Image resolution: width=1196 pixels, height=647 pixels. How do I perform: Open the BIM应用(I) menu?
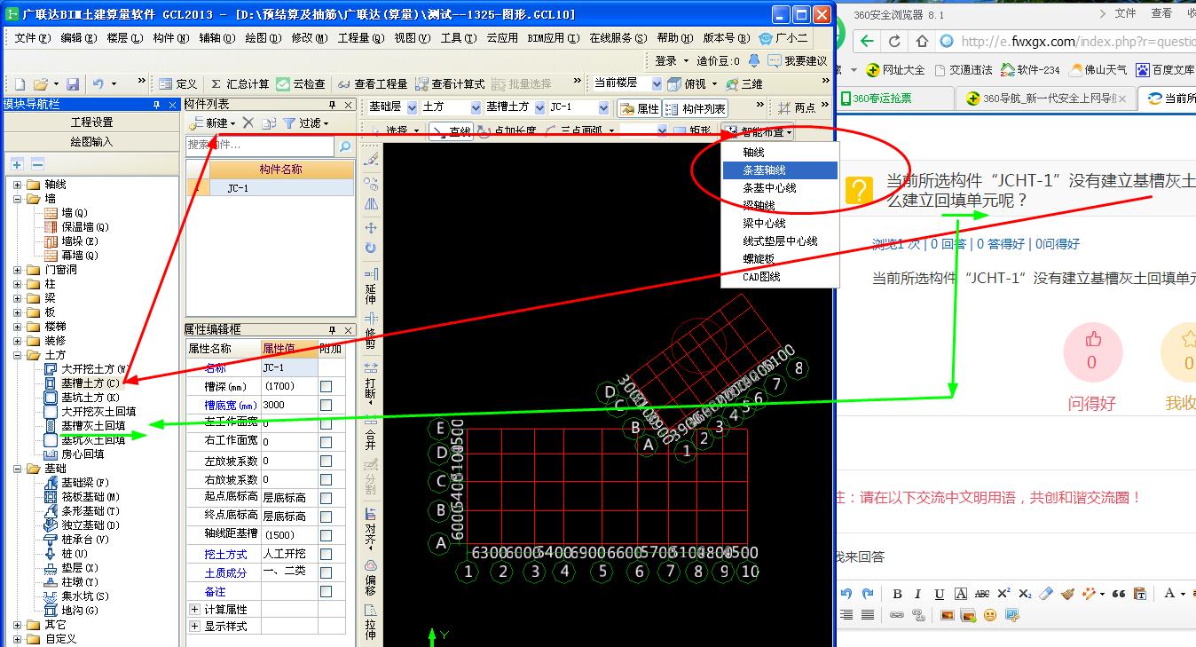coord(553,38)
